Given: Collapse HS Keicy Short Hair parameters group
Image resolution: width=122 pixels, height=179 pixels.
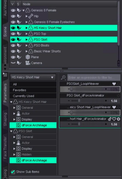Looking at the screenshot, I should [11, 102].
